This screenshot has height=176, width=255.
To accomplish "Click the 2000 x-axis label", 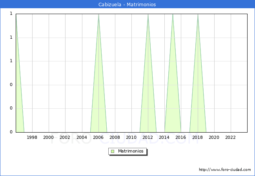I will [x=49, y=137].
